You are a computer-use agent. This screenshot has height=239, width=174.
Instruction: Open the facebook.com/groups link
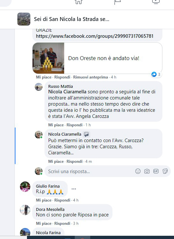[95, 36]
